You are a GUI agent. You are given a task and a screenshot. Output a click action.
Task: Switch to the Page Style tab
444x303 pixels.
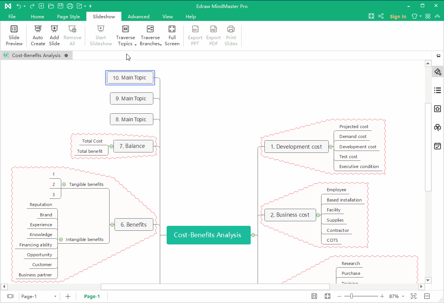point(68,17)
